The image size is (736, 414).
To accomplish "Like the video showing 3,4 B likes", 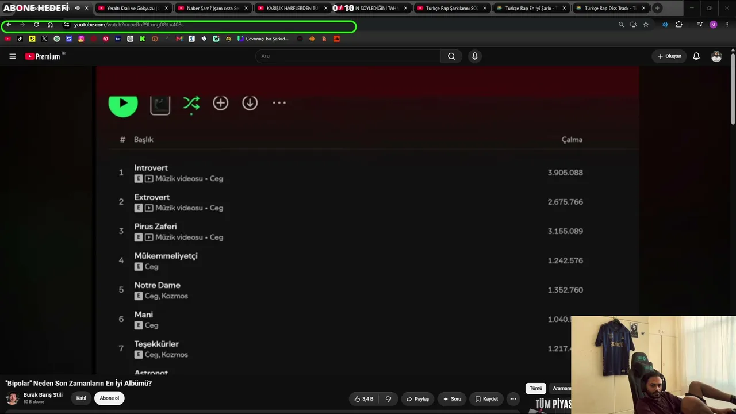I will pyautogui.click(x=364, y=399).
